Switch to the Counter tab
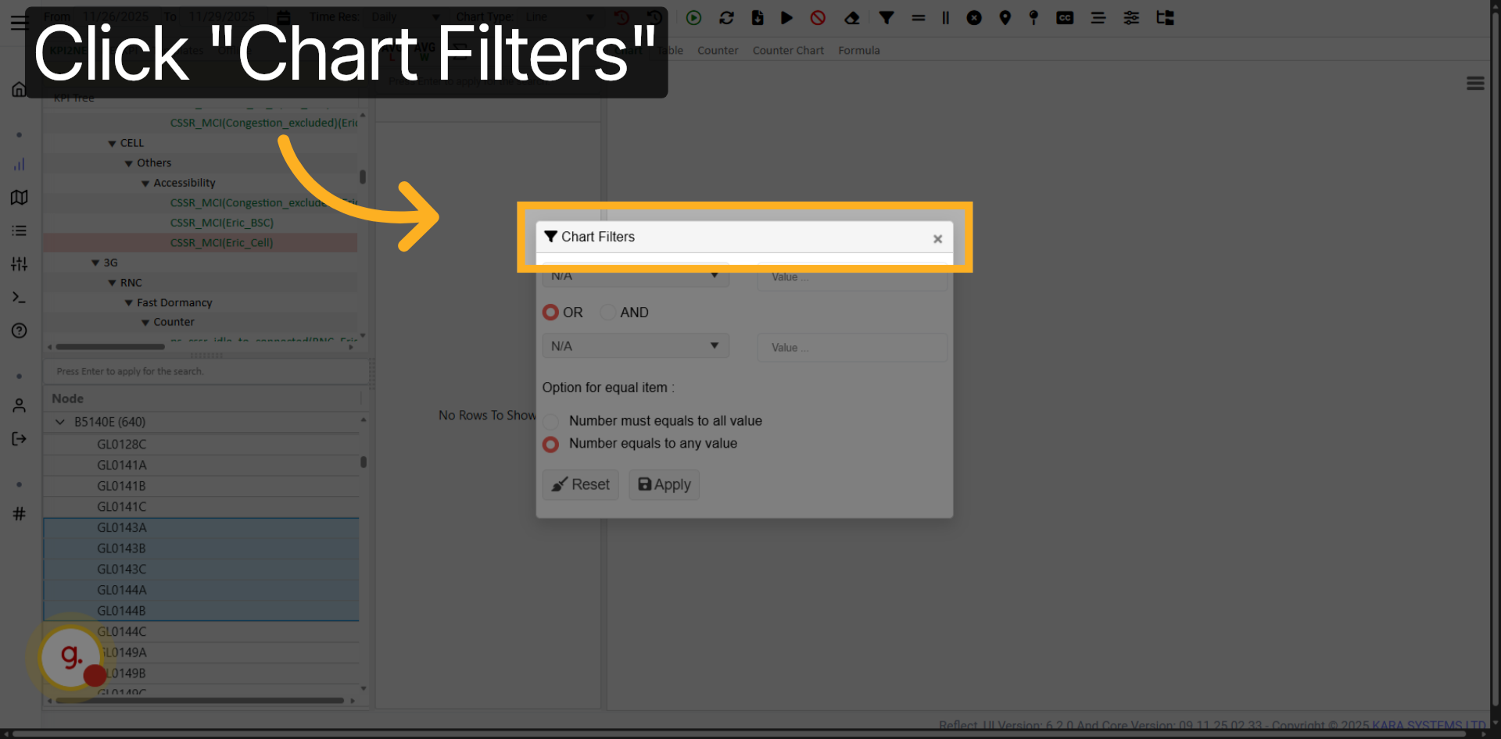 [x=718, y=50]
